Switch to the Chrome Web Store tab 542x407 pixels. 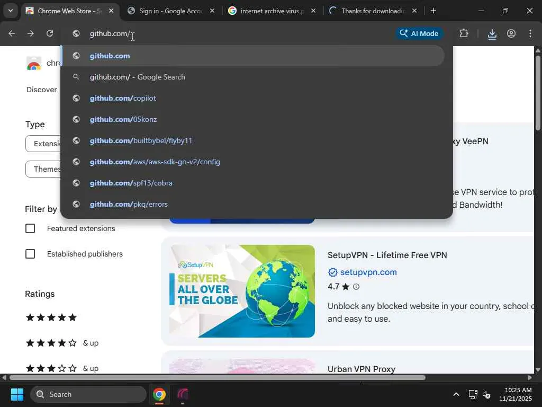coord(69,11)
